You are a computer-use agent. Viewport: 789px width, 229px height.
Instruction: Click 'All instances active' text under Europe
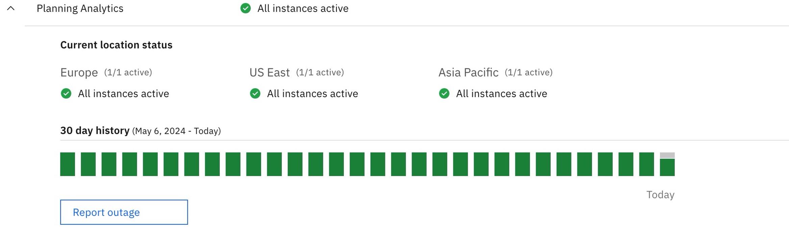pyautogui.click(x=124, y=94)
